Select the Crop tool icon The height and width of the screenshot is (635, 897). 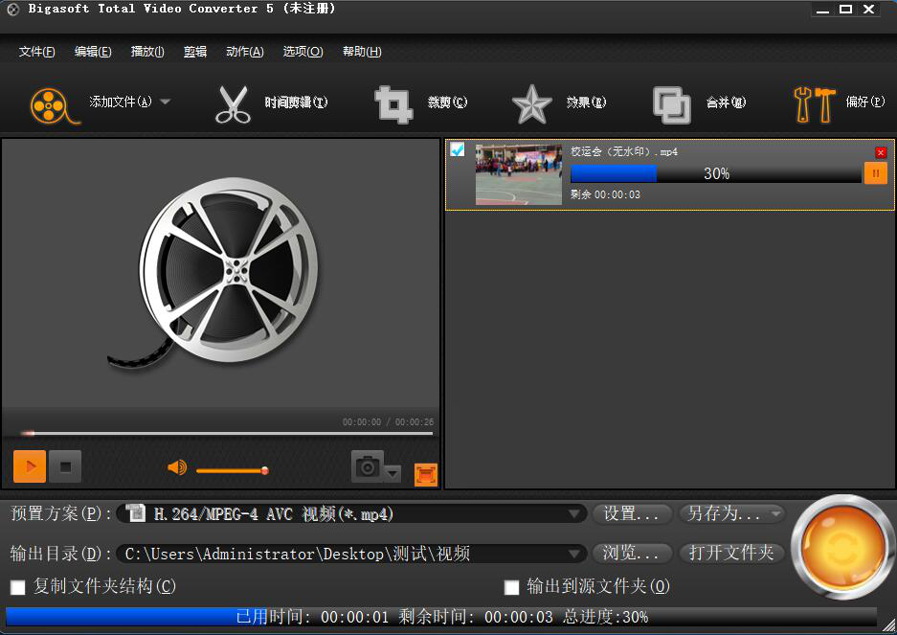pos(393,103)
